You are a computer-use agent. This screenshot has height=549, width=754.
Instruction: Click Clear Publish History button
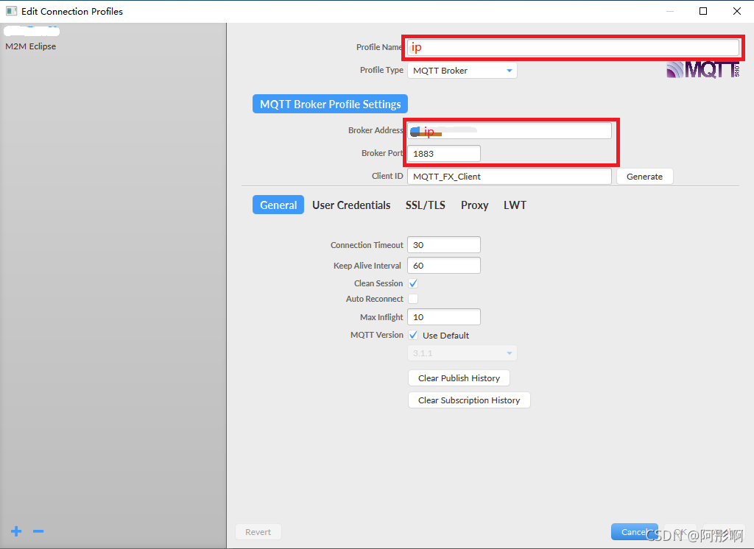coord(459,378)
